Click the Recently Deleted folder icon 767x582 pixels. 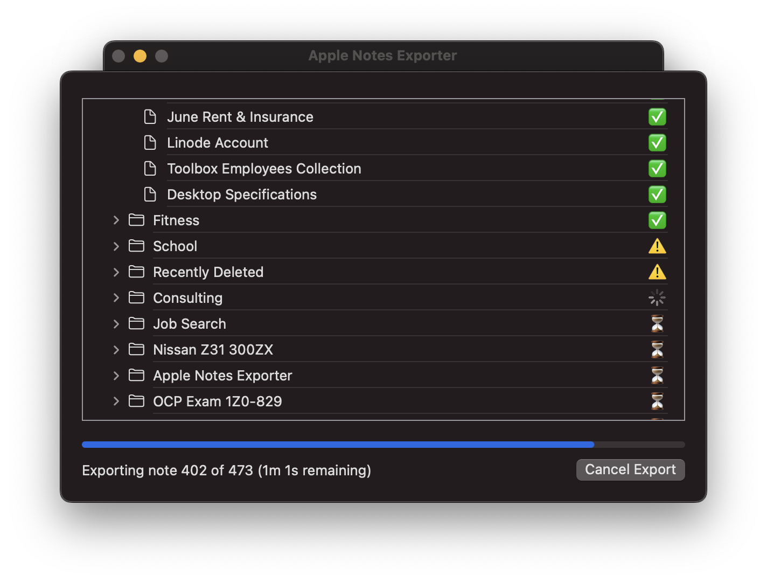click(137, 272)
